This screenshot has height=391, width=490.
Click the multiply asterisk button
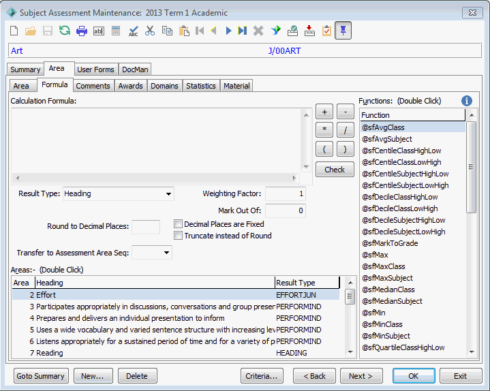pos(324,130)
